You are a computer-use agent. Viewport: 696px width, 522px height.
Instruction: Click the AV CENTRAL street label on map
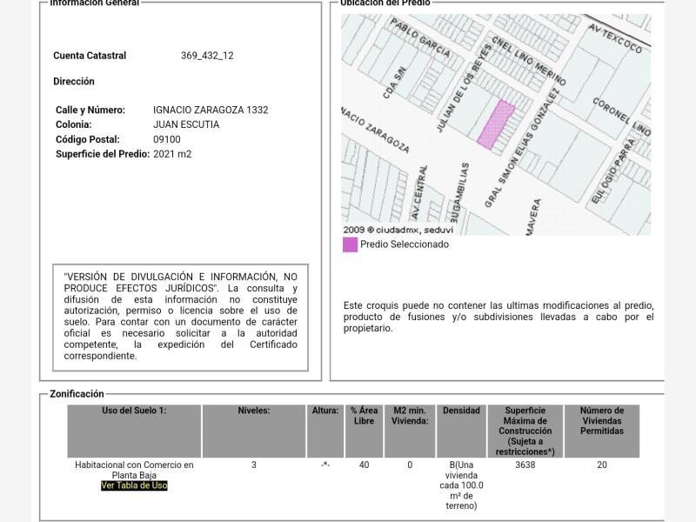(419, 192)
